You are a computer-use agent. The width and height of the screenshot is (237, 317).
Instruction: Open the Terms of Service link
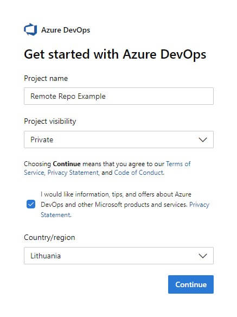click(107, 168)
